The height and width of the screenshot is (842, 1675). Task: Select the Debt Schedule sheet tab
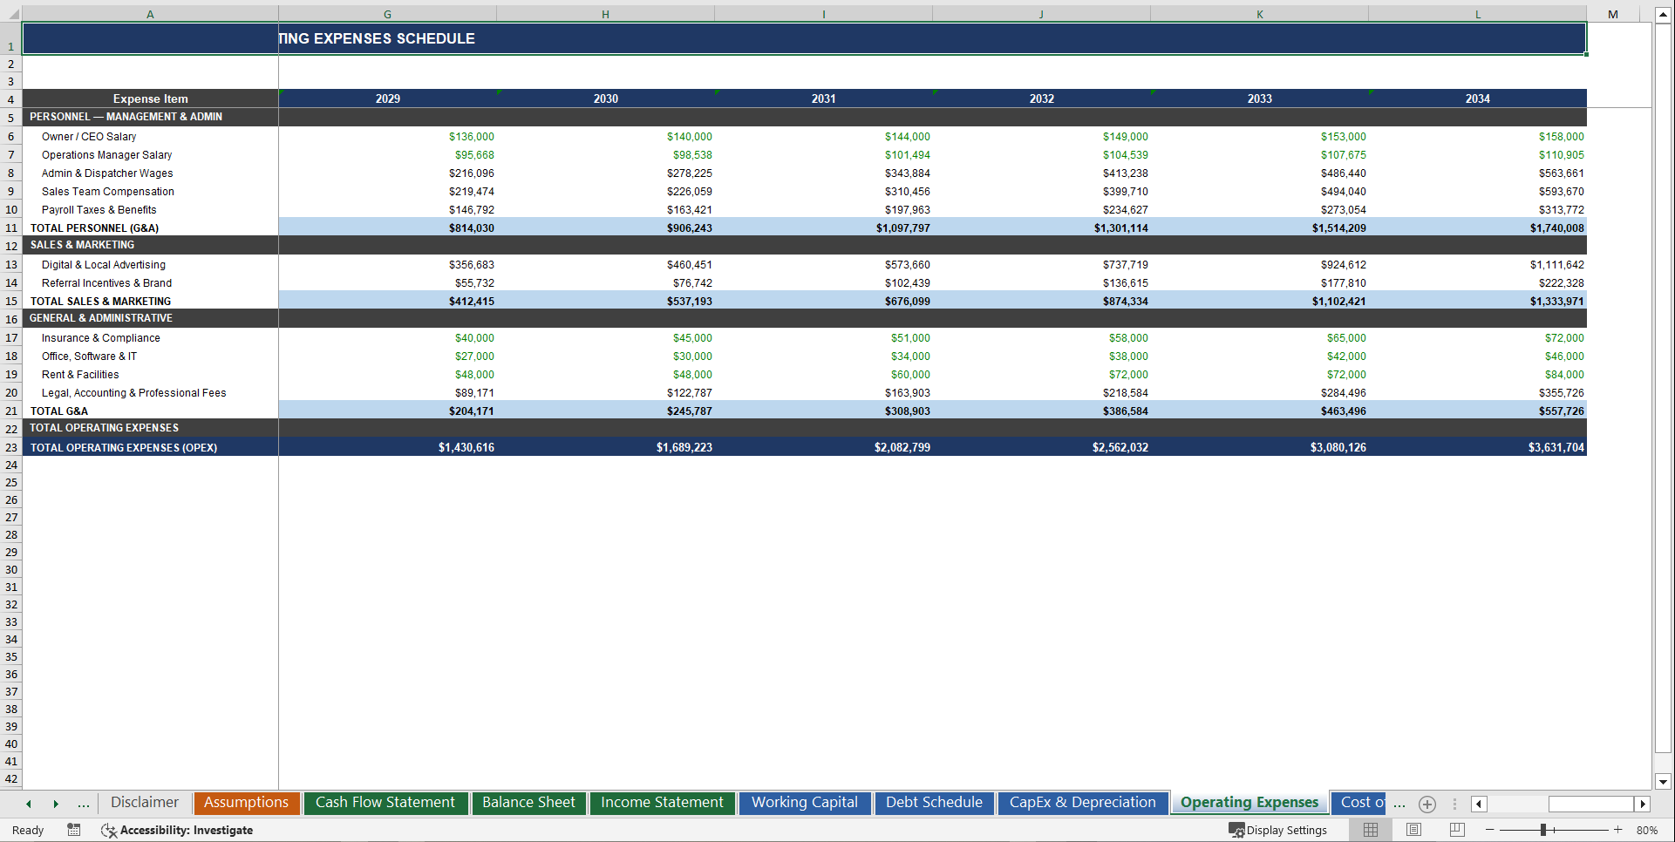pyautogui.click(x=933, y=803)
